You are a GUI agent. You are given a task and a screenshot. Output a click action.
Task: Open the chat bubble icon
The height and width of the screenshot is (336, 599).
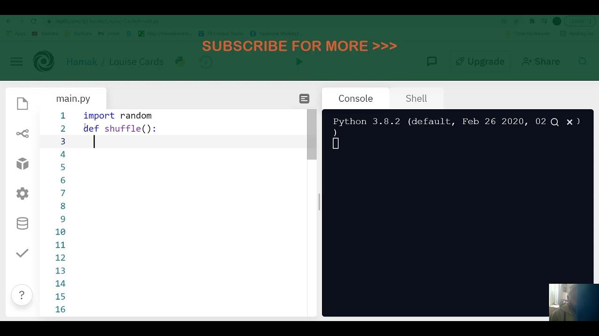click(x=432, y=62)
